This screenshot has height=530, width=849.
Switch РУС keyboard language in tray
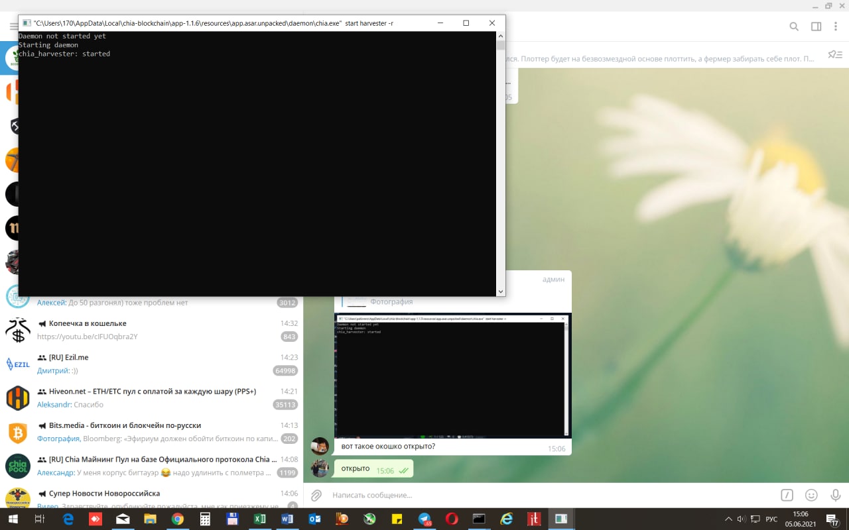771,519
